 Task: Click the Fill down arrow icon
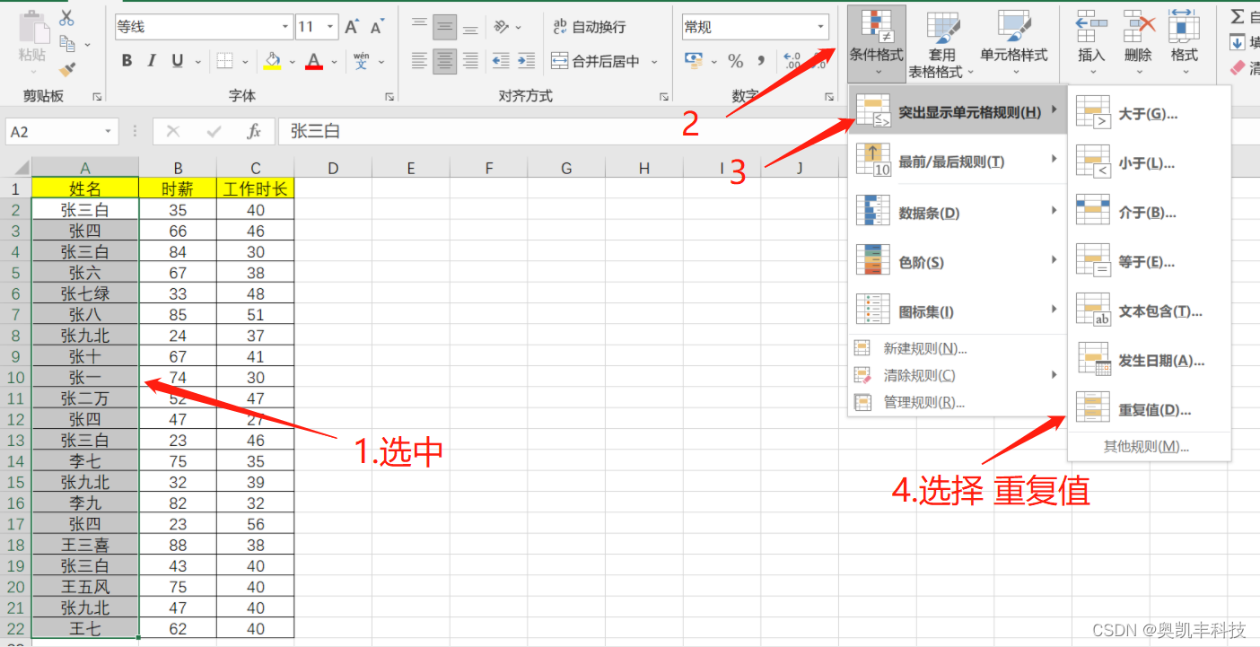1238,41
